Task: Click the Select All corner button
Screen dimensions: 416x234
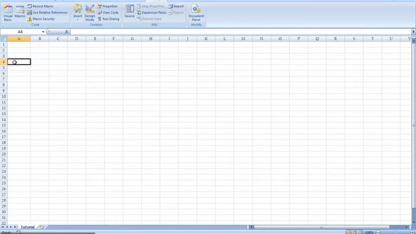Action: tap(3, 39)
